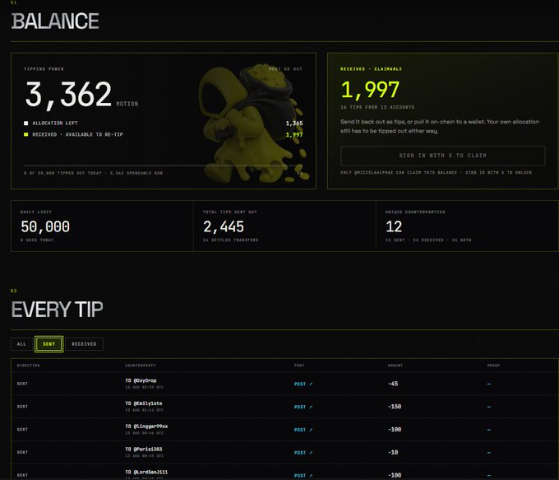Click the -100 amount in @Linggar99xx row
559x480 pixels.
(395, 429)
